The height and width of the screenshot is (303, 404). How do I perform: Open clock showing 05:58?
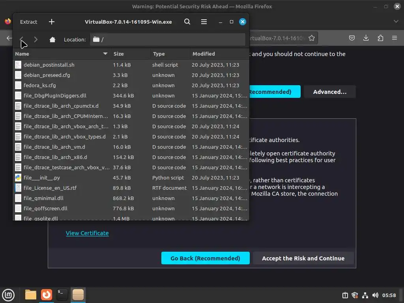pos(389,295)
